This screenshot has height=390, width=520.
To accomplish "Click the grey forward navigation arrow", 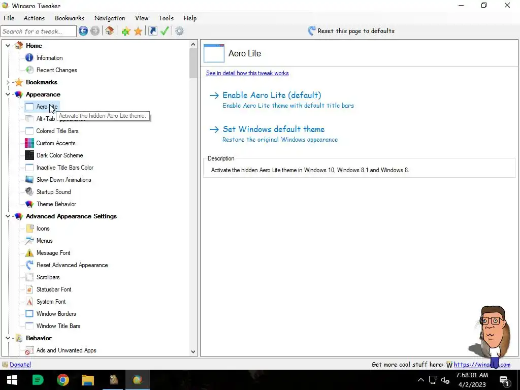I will (x=95, y=31).
